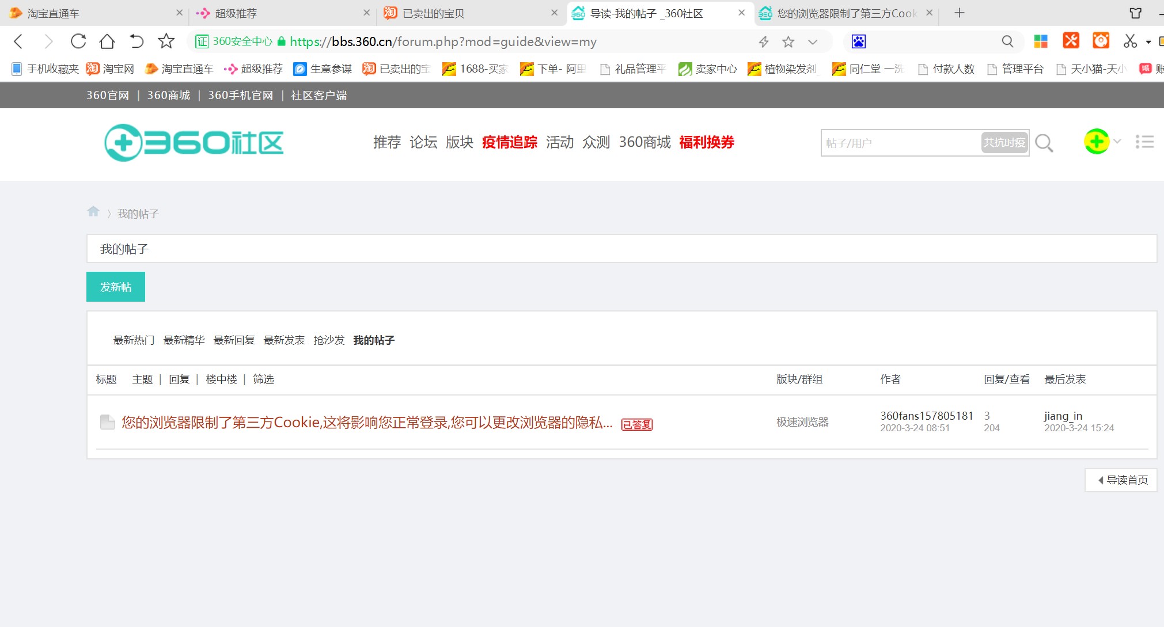Click the undo/restore closed page icon
The width and height of the screenshot is (1164, 627).
pos(137,41)
